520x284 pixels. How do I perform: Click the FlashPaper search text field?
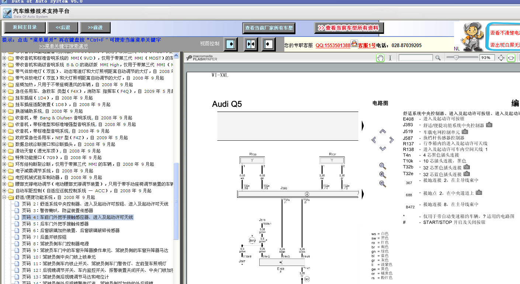[416, 58]
